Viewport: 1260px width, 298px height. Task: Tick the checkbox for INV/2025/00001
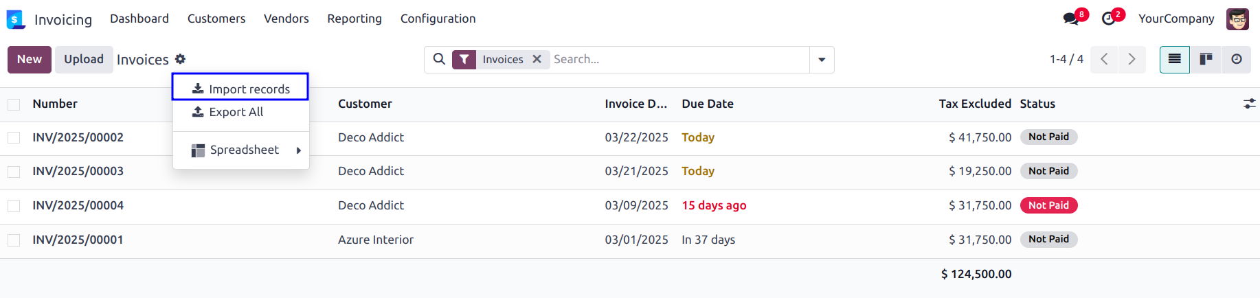(x=14, y=240)
